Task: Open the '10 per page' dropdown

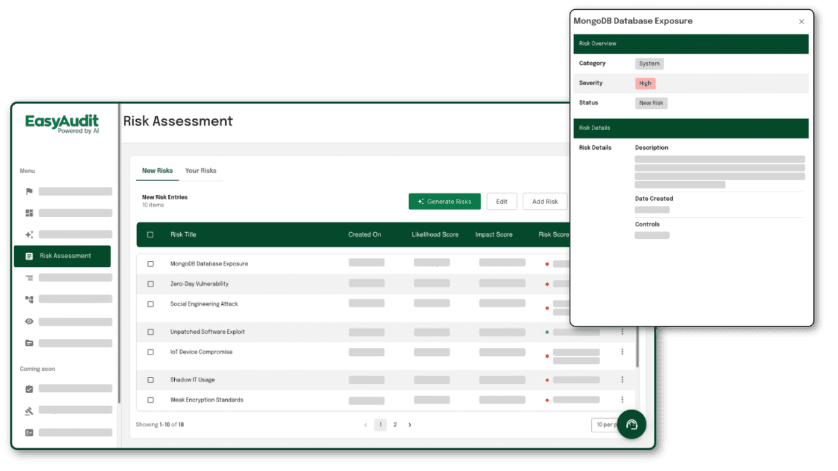Action: (606, 425)
